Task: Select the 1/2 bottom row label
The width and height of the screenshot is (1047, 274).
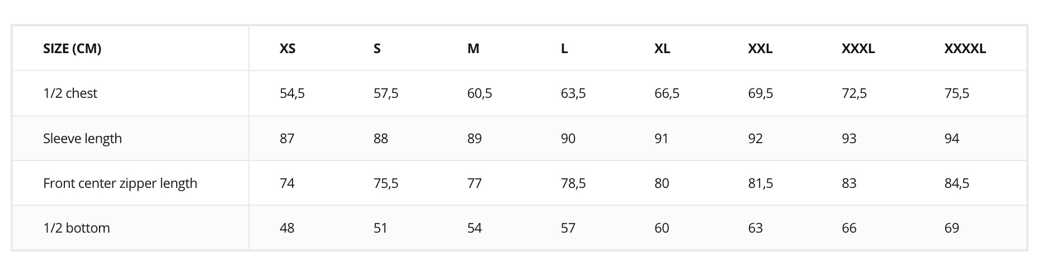Action: point(77,228)
